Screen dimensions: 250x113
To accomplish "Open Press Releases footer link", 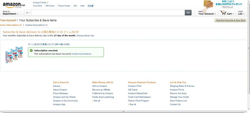I will pos(60,93).
